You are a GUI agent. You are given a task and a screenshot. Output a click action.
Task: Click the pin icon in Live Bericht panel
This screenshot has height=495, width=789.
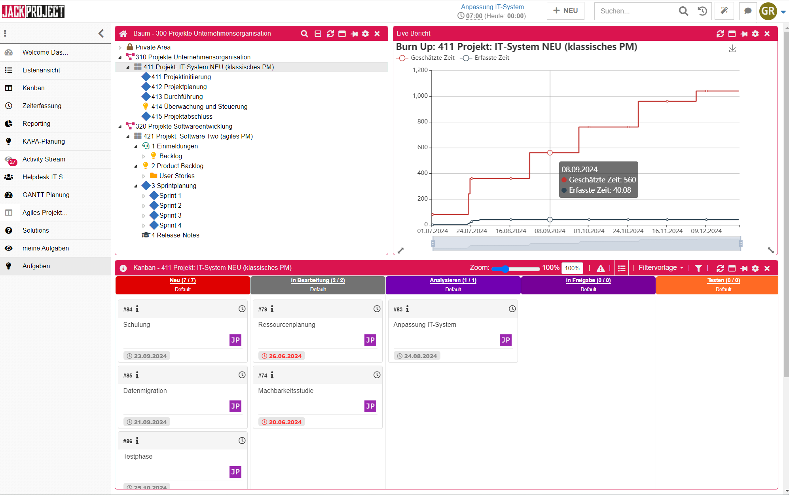[x=744, y=34]
